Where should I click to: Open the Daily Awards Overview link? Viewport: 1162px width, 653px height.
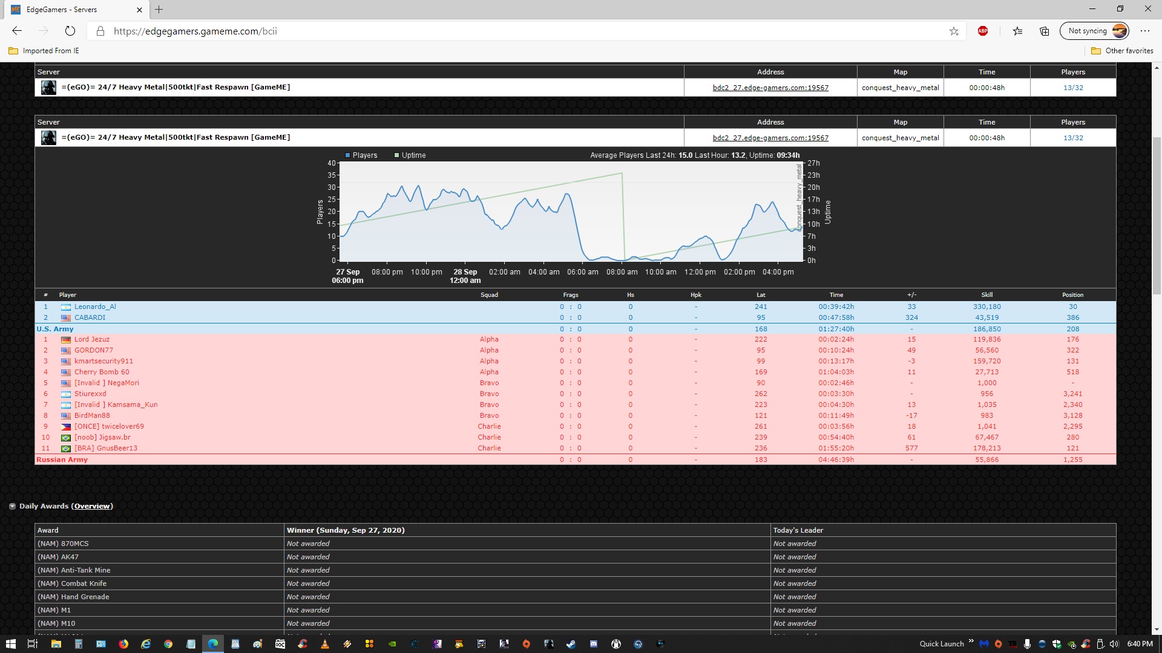tap(92, 506)
